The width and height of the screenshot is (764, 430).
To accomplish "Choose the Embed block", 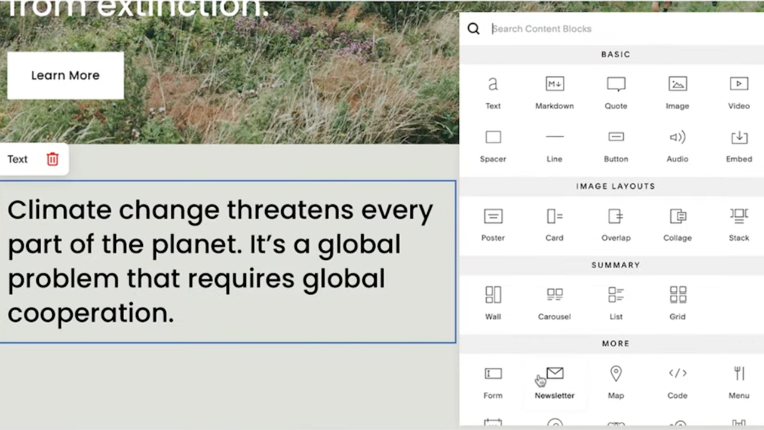I will 738,145.
